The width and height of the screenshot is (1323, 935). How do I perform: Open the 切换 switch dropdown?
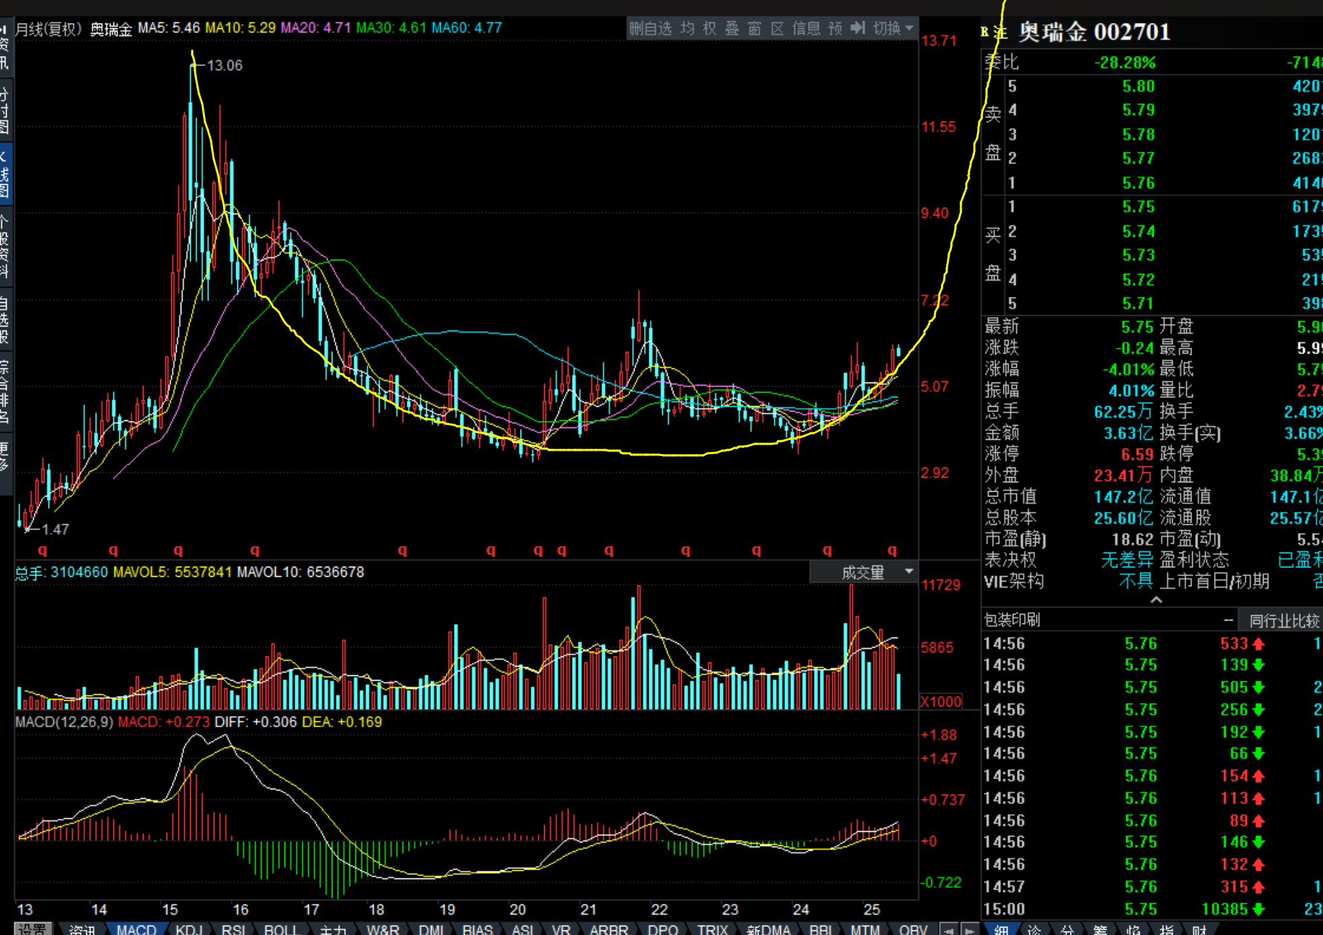(893, 28)
